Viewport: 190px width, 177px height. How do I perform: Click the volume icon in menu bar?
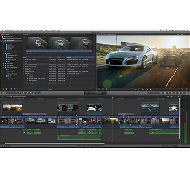[x=169, y=30]
